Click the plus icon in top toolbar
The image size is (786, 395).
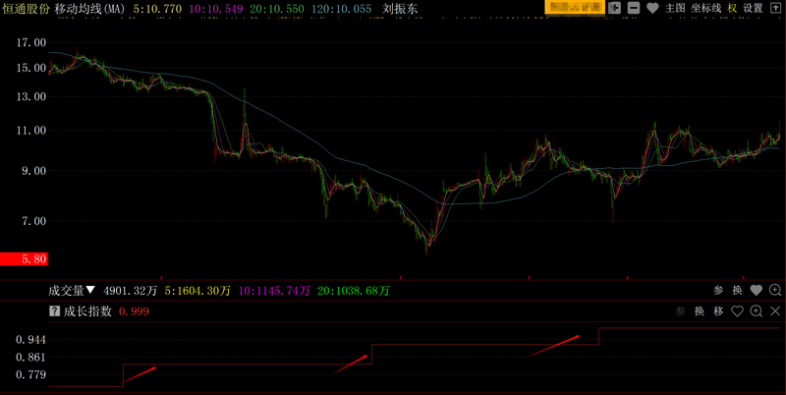(615, 8)
